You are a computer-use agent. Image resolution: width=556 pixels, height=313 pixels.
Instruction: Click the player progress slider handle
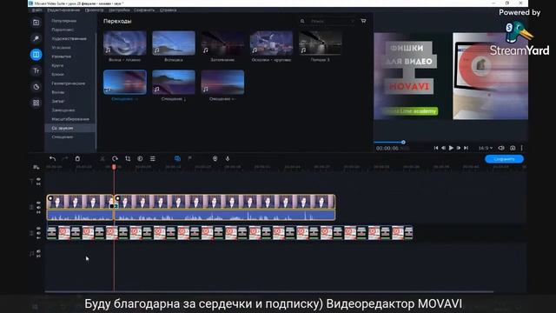pos(403,142)
